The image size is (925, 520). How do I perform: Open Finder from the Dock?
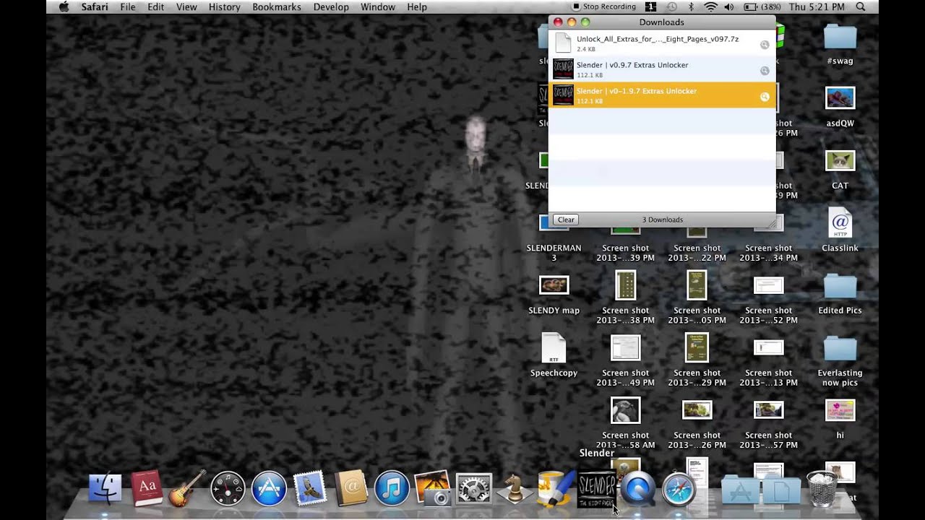106,489
